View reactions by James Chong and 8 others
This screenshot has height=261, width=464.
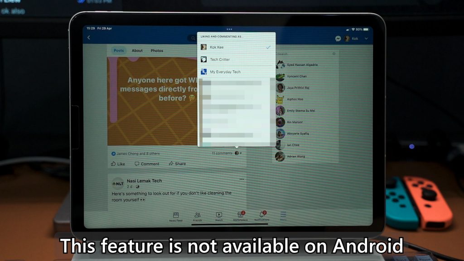135,154
